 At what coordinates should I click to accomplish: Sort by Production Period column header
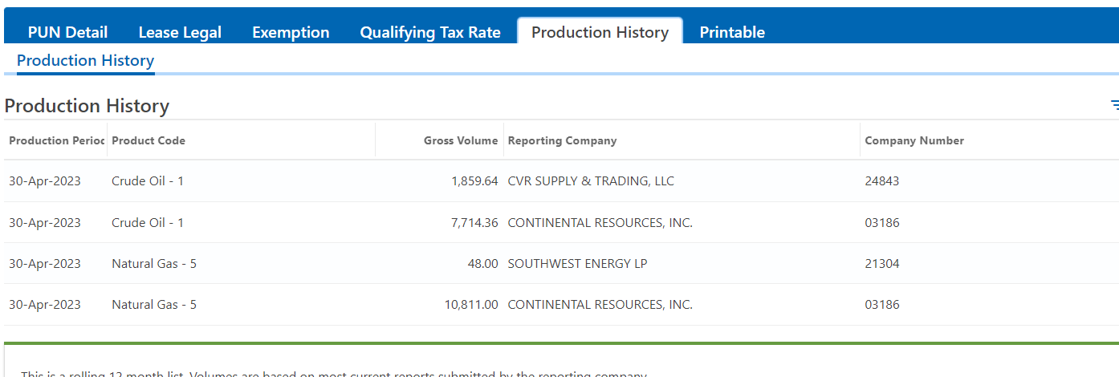56,140
